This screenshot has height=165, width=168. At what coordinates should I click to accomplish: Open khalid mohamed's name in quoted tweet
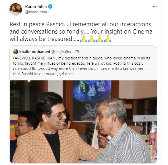(x=35, y=52)
